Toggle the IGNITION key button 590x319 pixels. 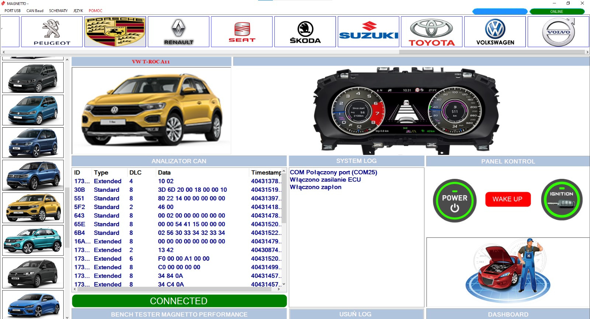[x=562, y=200]
